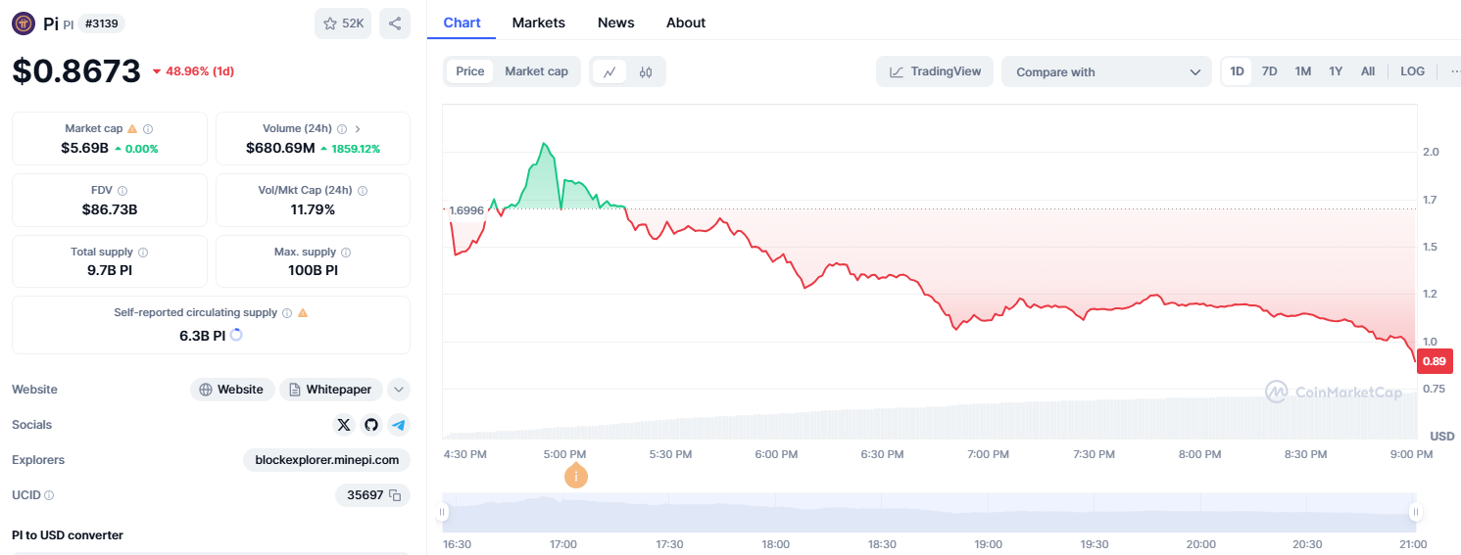
Task: Select Price chart toggle
Action: (x=470, y=71)
